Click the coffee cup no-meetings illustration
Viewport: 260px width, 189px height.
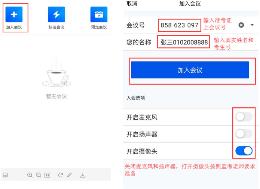pos(56,73)
